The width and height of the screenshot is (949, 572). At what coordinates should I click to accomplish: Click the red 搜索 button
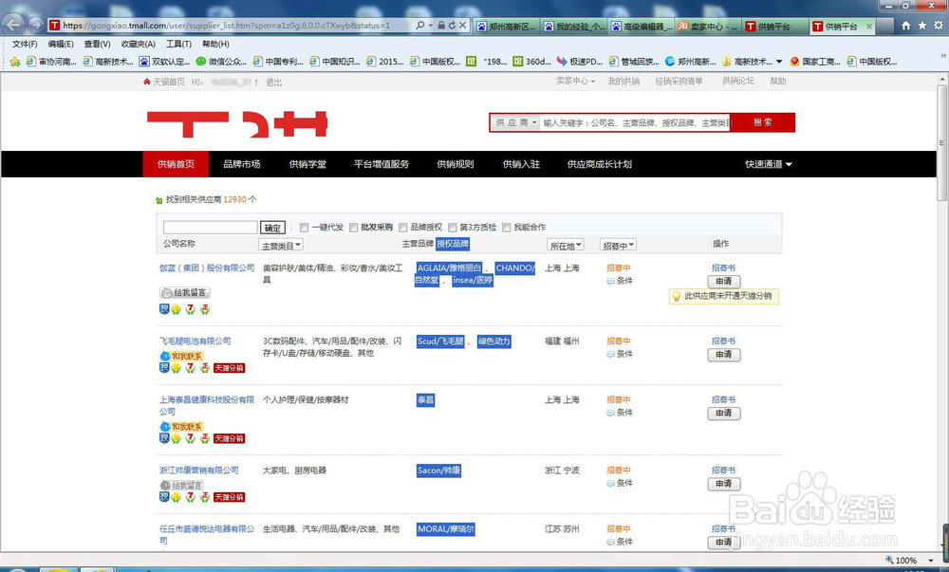[763, 122]
